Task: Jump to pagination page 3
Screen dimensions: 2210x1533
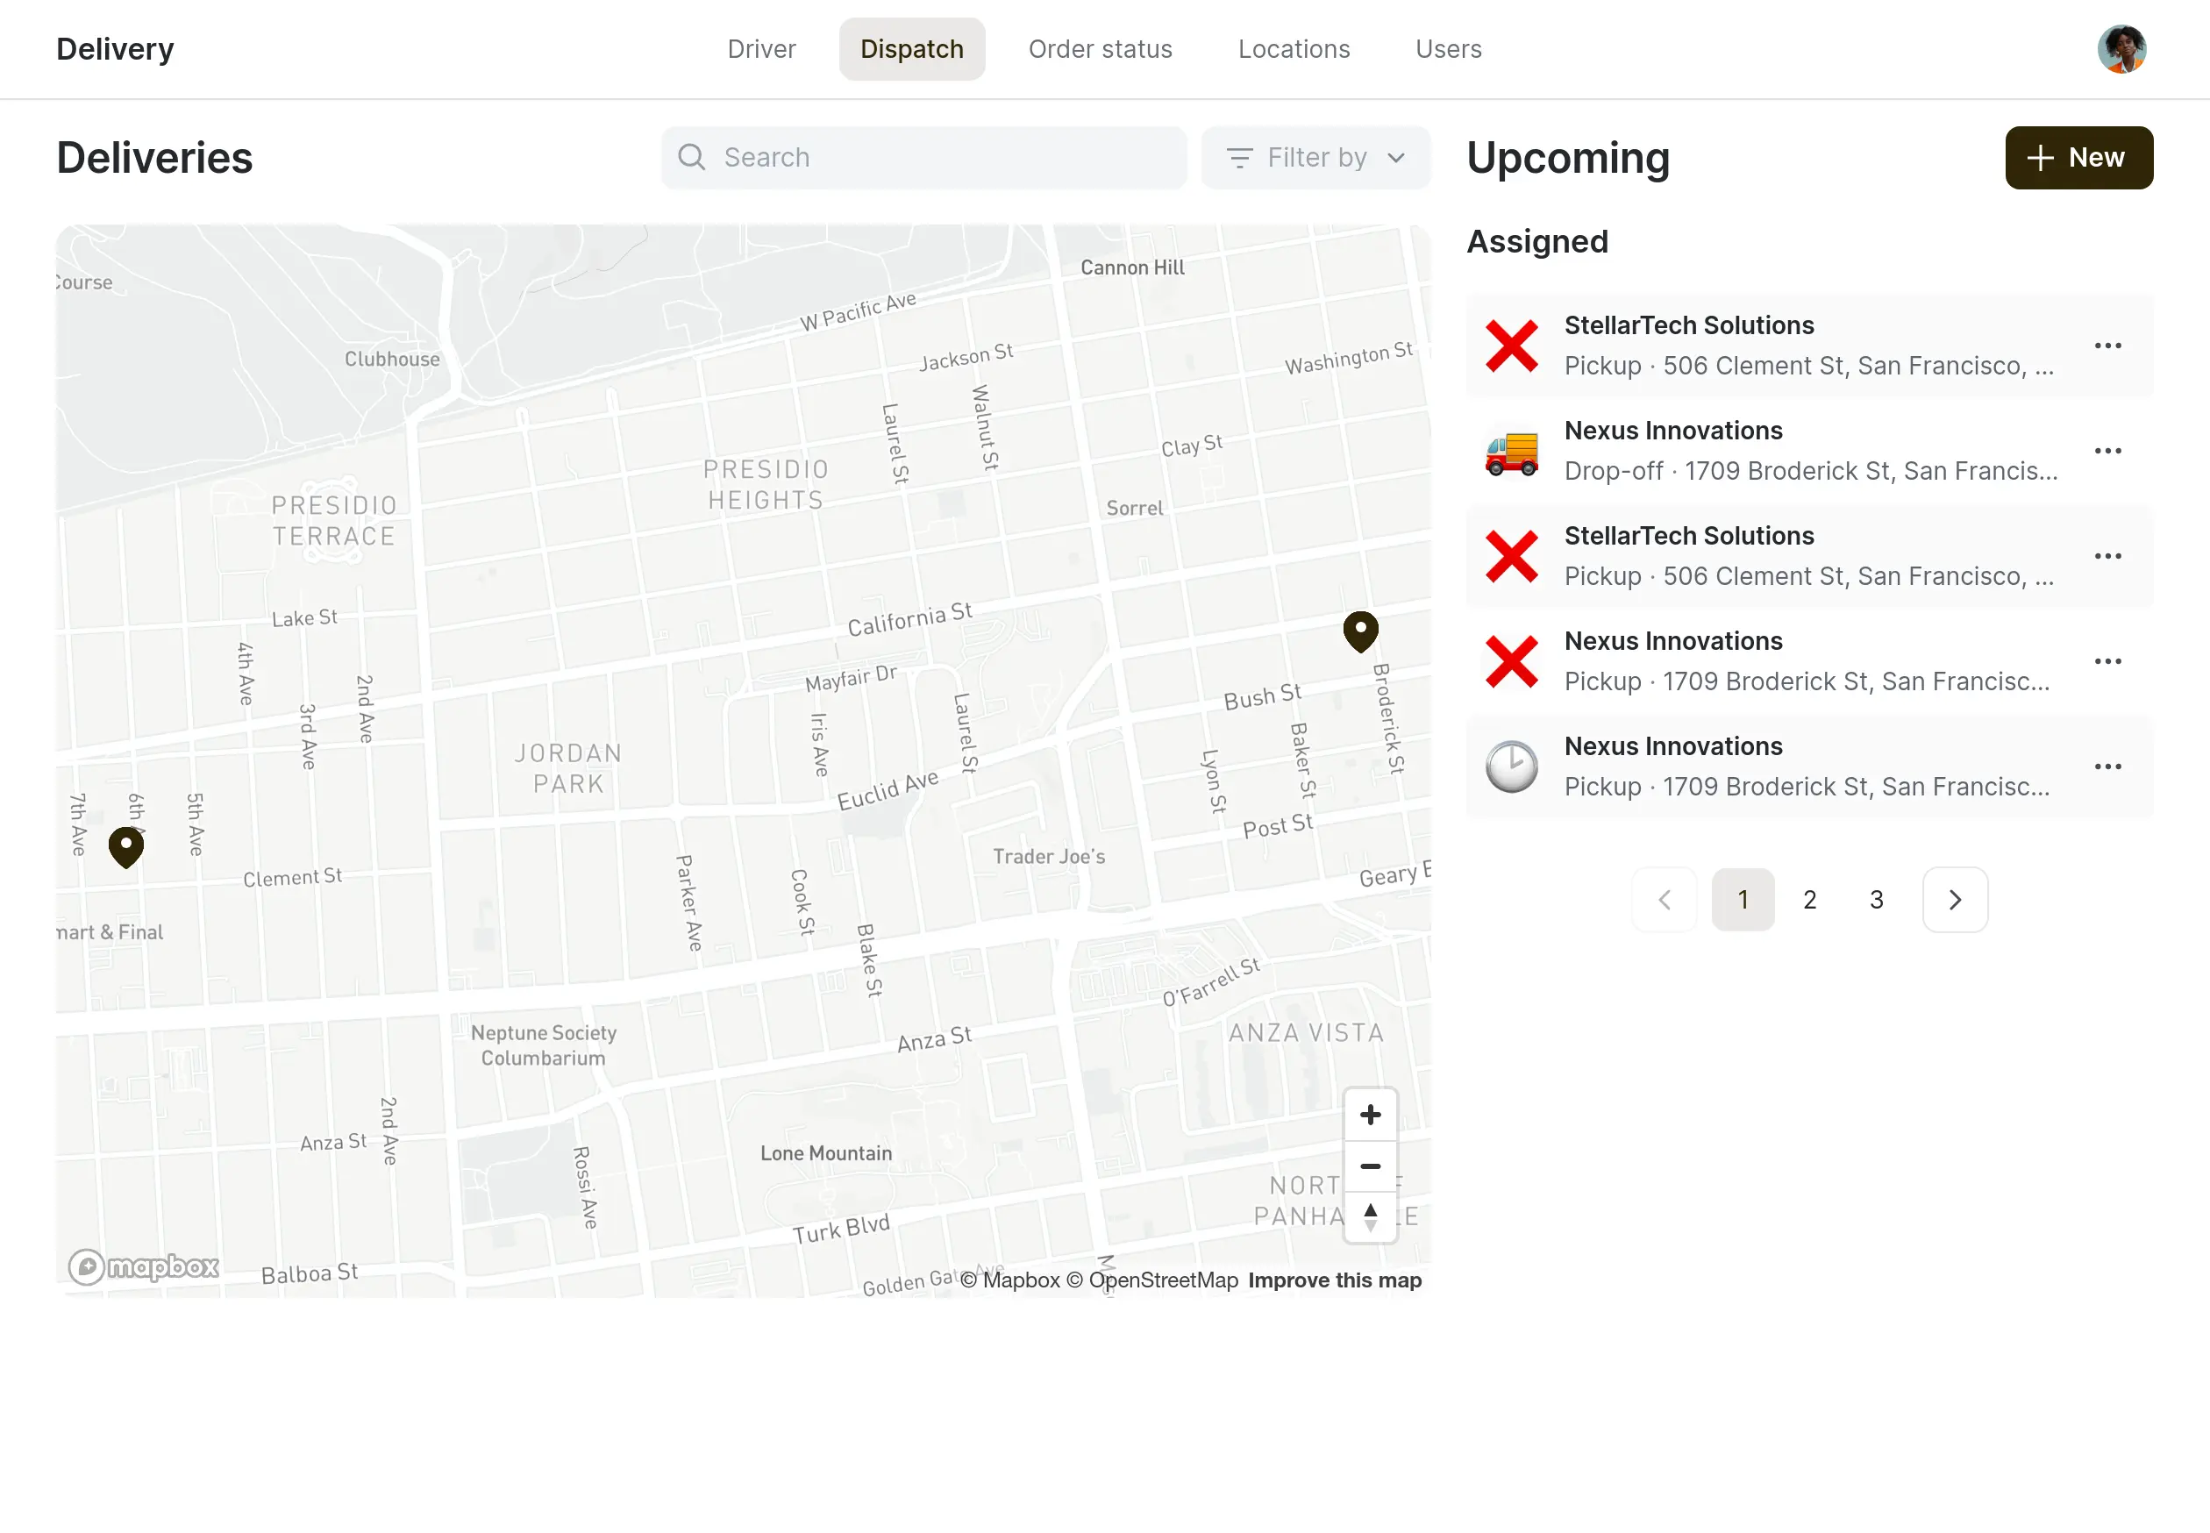Action: (x=1876, y=900)
